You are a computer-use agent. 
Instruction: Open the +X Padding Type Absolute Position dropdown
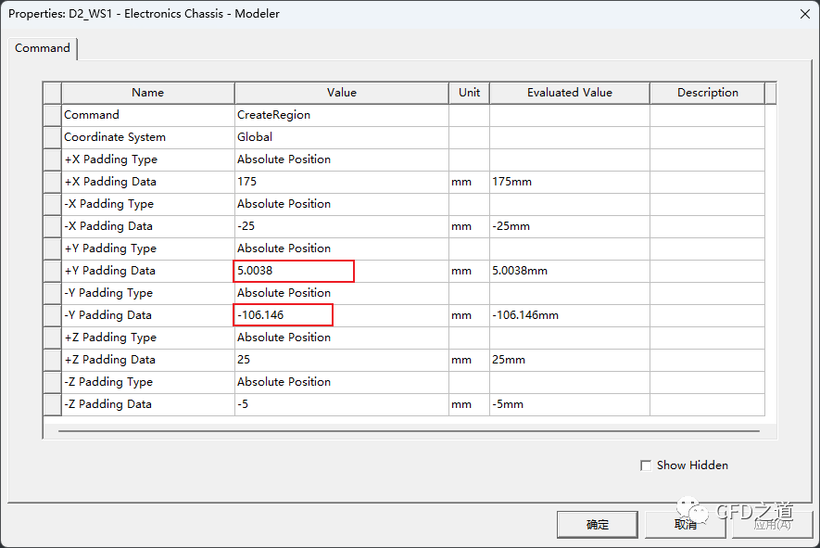[341, 159]
